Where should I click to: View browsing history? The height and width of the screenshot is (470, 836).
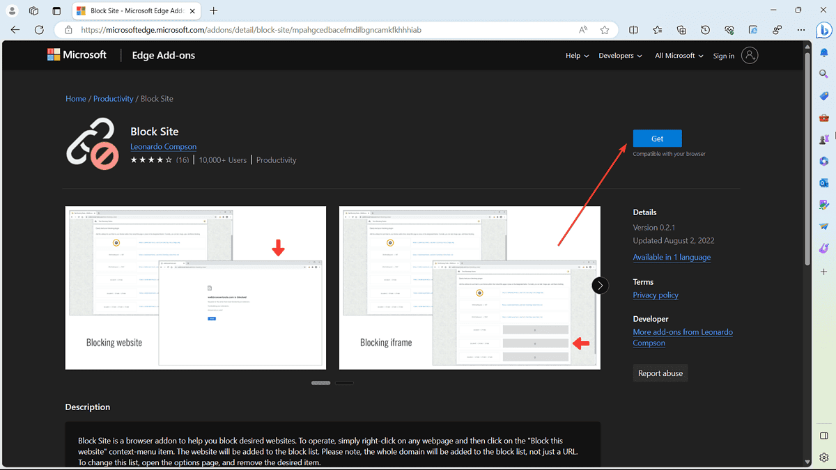point(705,30)
